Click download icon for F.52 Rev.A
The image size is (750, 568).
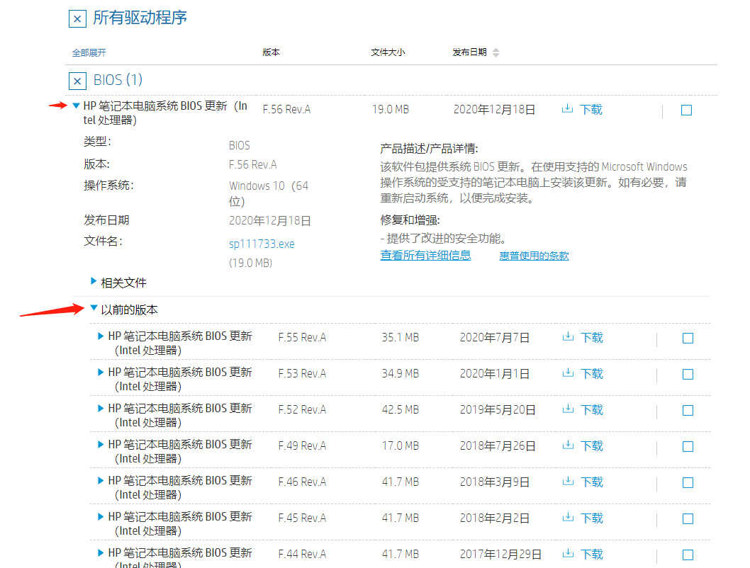point(568,409)
